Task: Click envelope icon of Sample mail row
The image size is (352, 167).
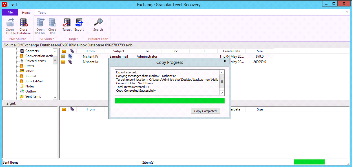Action: click(x=63, y=57)
